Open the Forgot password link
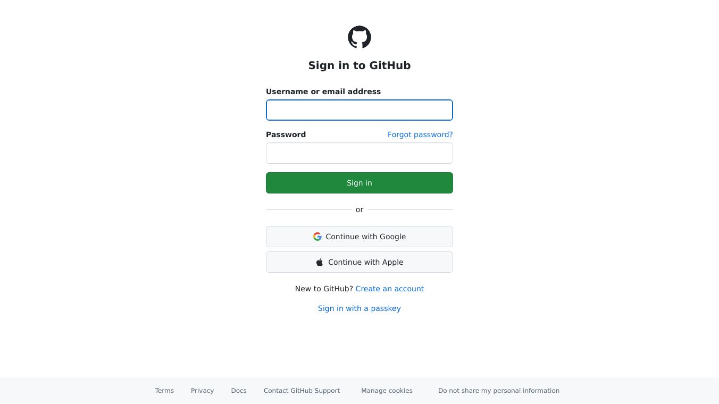The height and width of the screenshot is (404, 719). 420,134
